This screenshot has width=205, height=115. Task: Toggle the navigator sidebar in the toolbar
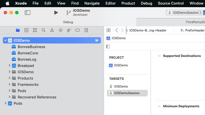tap(28, 13)
